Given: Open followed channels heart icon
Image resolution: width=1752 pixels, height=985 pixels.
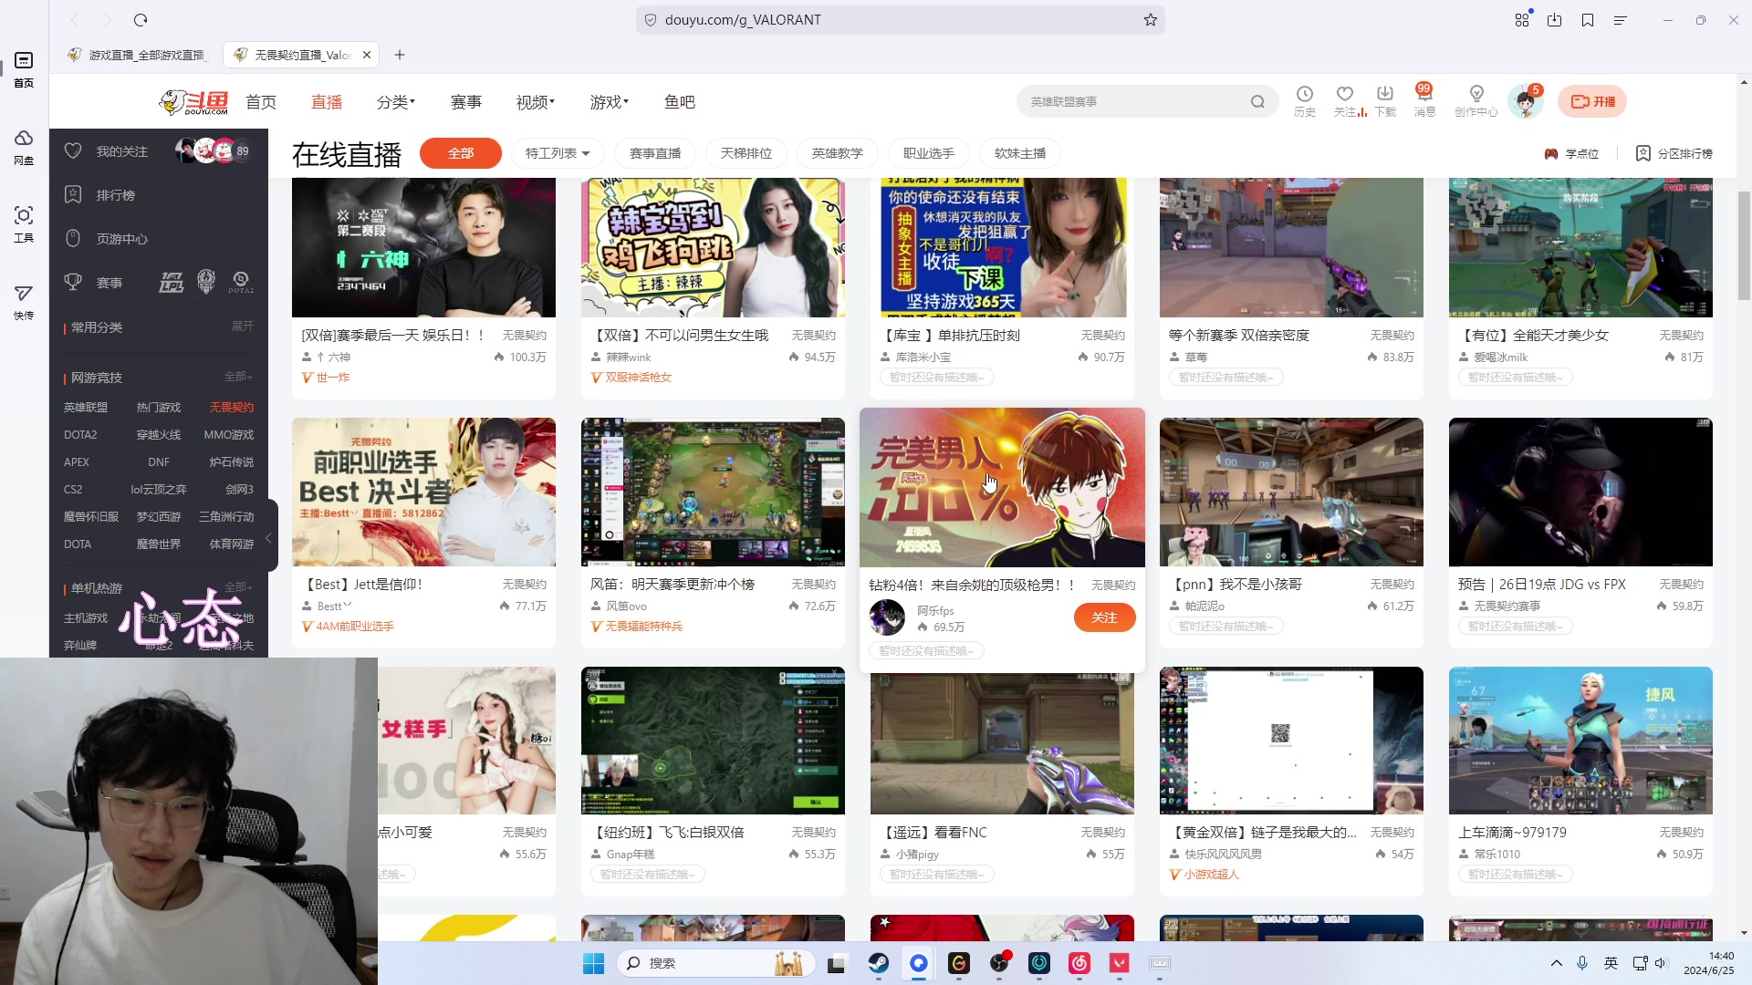Looking at the screenshot, I should [x=1344, y=94].
